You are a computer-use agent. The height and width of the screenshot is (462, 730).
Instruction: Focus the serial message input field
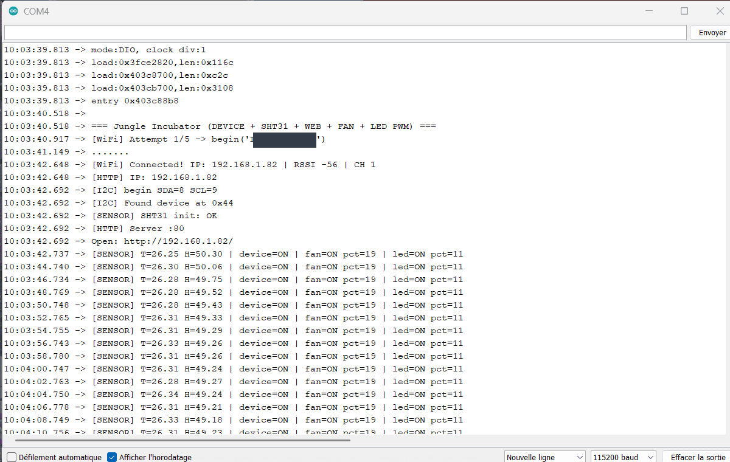pyautogui.click(x=345, y=33)
